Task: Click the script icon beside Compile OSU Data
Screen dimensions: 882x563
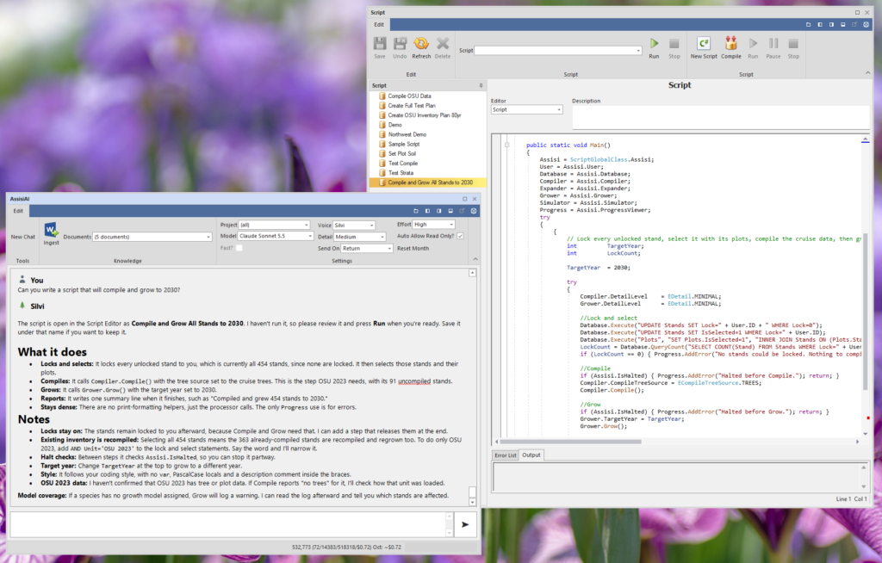Action: pyautogui.click(x=382, y=96)
